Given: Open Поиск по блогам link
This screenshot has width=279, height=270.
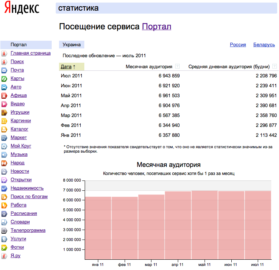Looking at the screenshot, I should 29,197.
